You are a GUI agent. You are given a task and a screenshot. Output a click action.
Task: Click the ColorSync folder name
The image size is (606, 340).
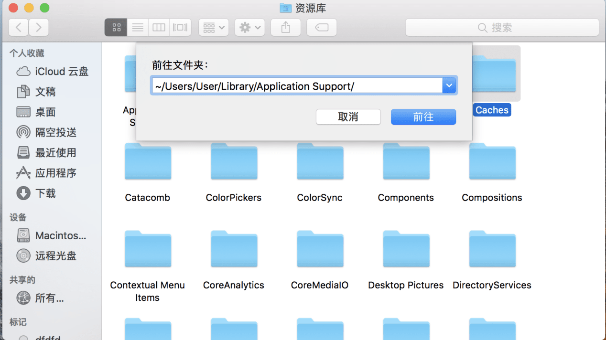(320, 198)
